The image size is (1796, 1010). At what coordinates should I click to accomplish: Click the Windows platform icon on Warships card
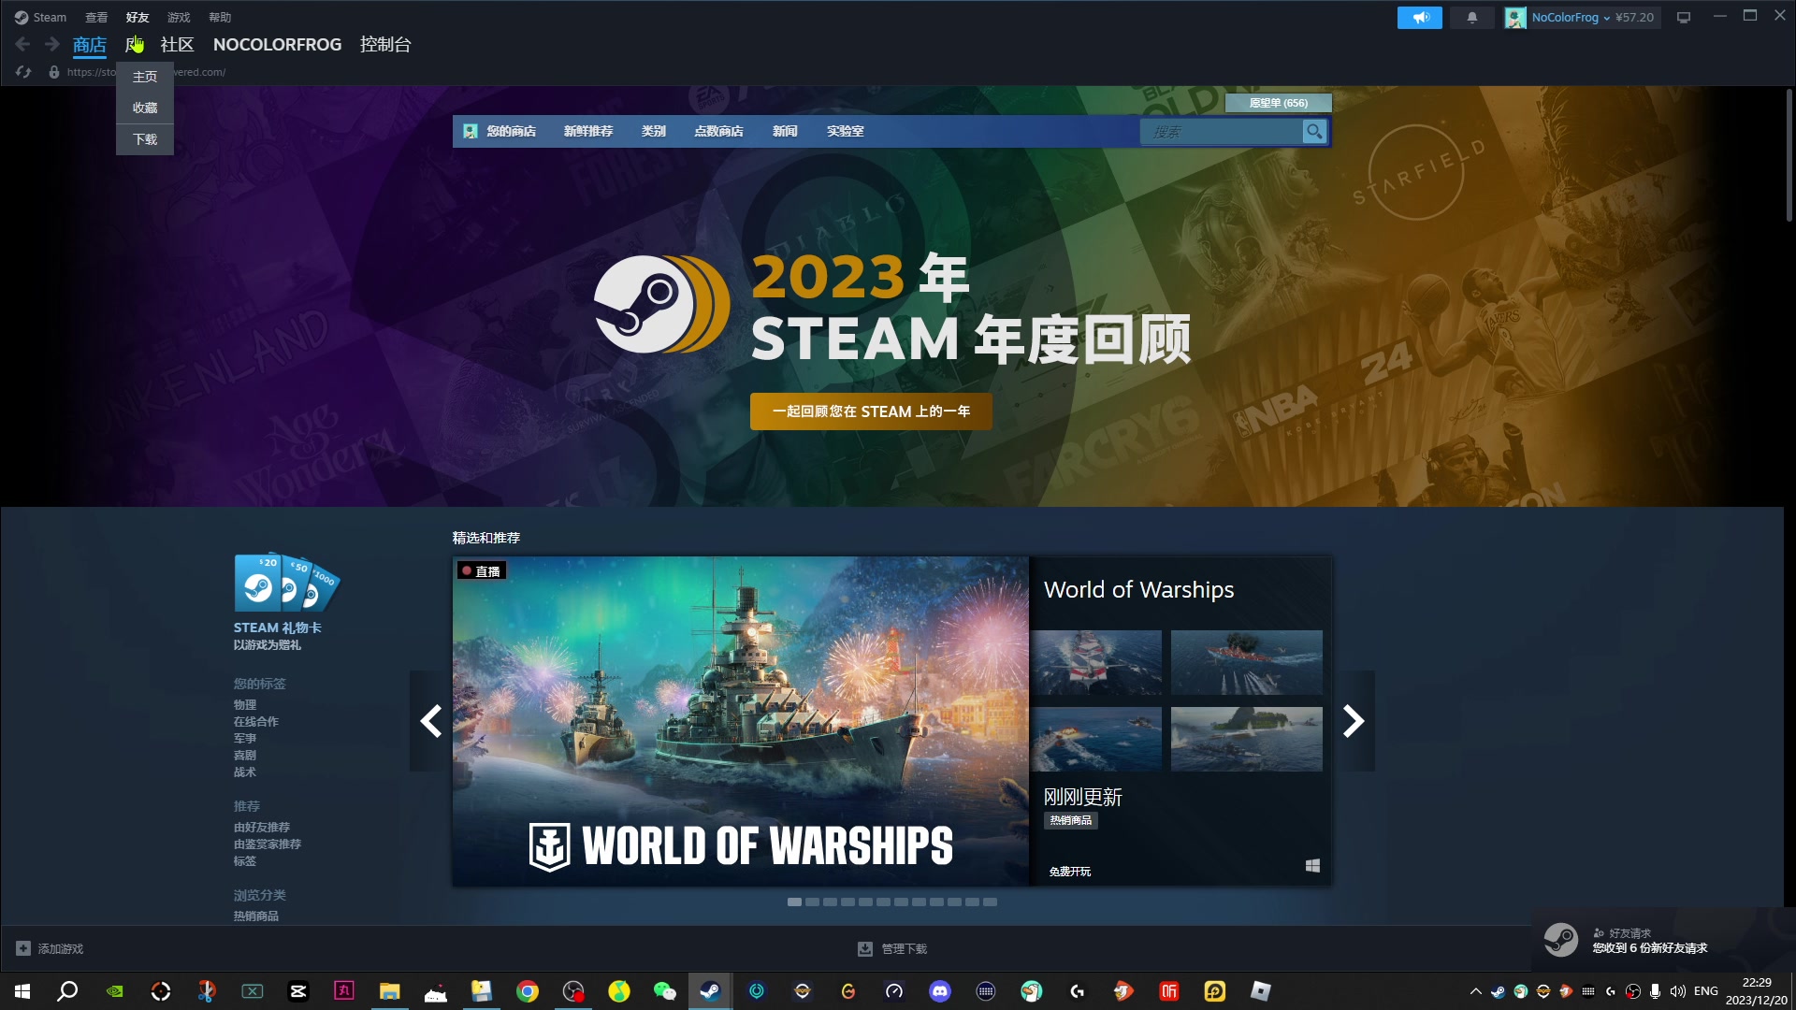click(1312, 866)
